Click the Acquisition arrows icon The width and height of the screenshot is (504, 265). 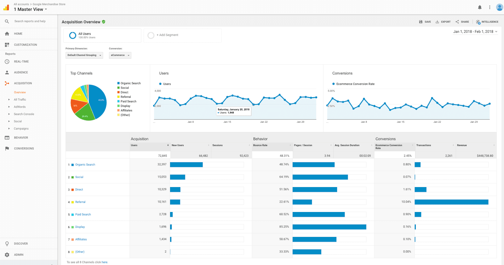coord(7,83)
